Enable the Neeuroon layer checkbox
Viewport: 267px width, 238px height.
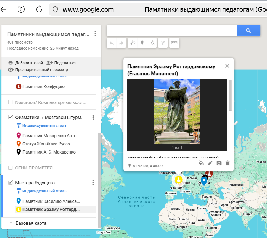pos(11,102)
